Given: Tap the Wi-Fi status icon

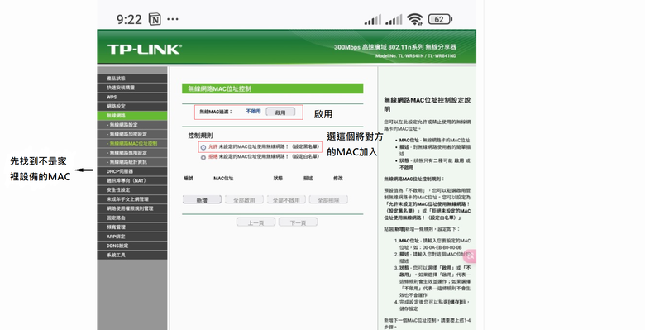Looking at the screenshot, I should pos(414,19).
